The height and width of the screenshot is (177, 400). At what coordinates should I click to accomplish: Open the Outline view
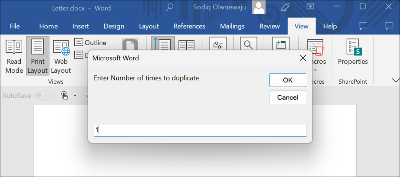pos(90,42)
